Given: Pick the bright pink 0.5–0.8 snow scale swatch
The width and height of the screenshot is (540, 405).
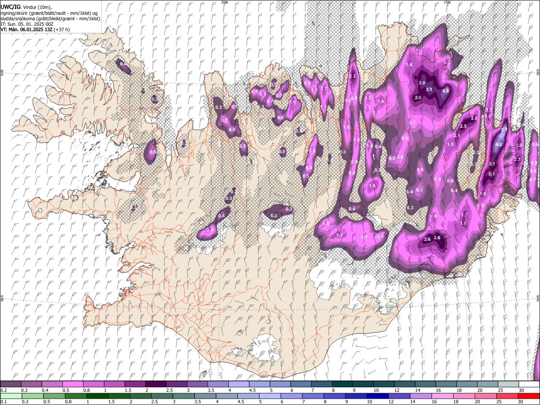Looking at the screenshot, I should click(x=73, y=384).
